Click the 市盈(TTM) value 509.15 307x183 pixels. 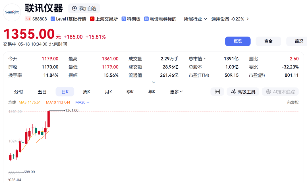pos(231,75)
